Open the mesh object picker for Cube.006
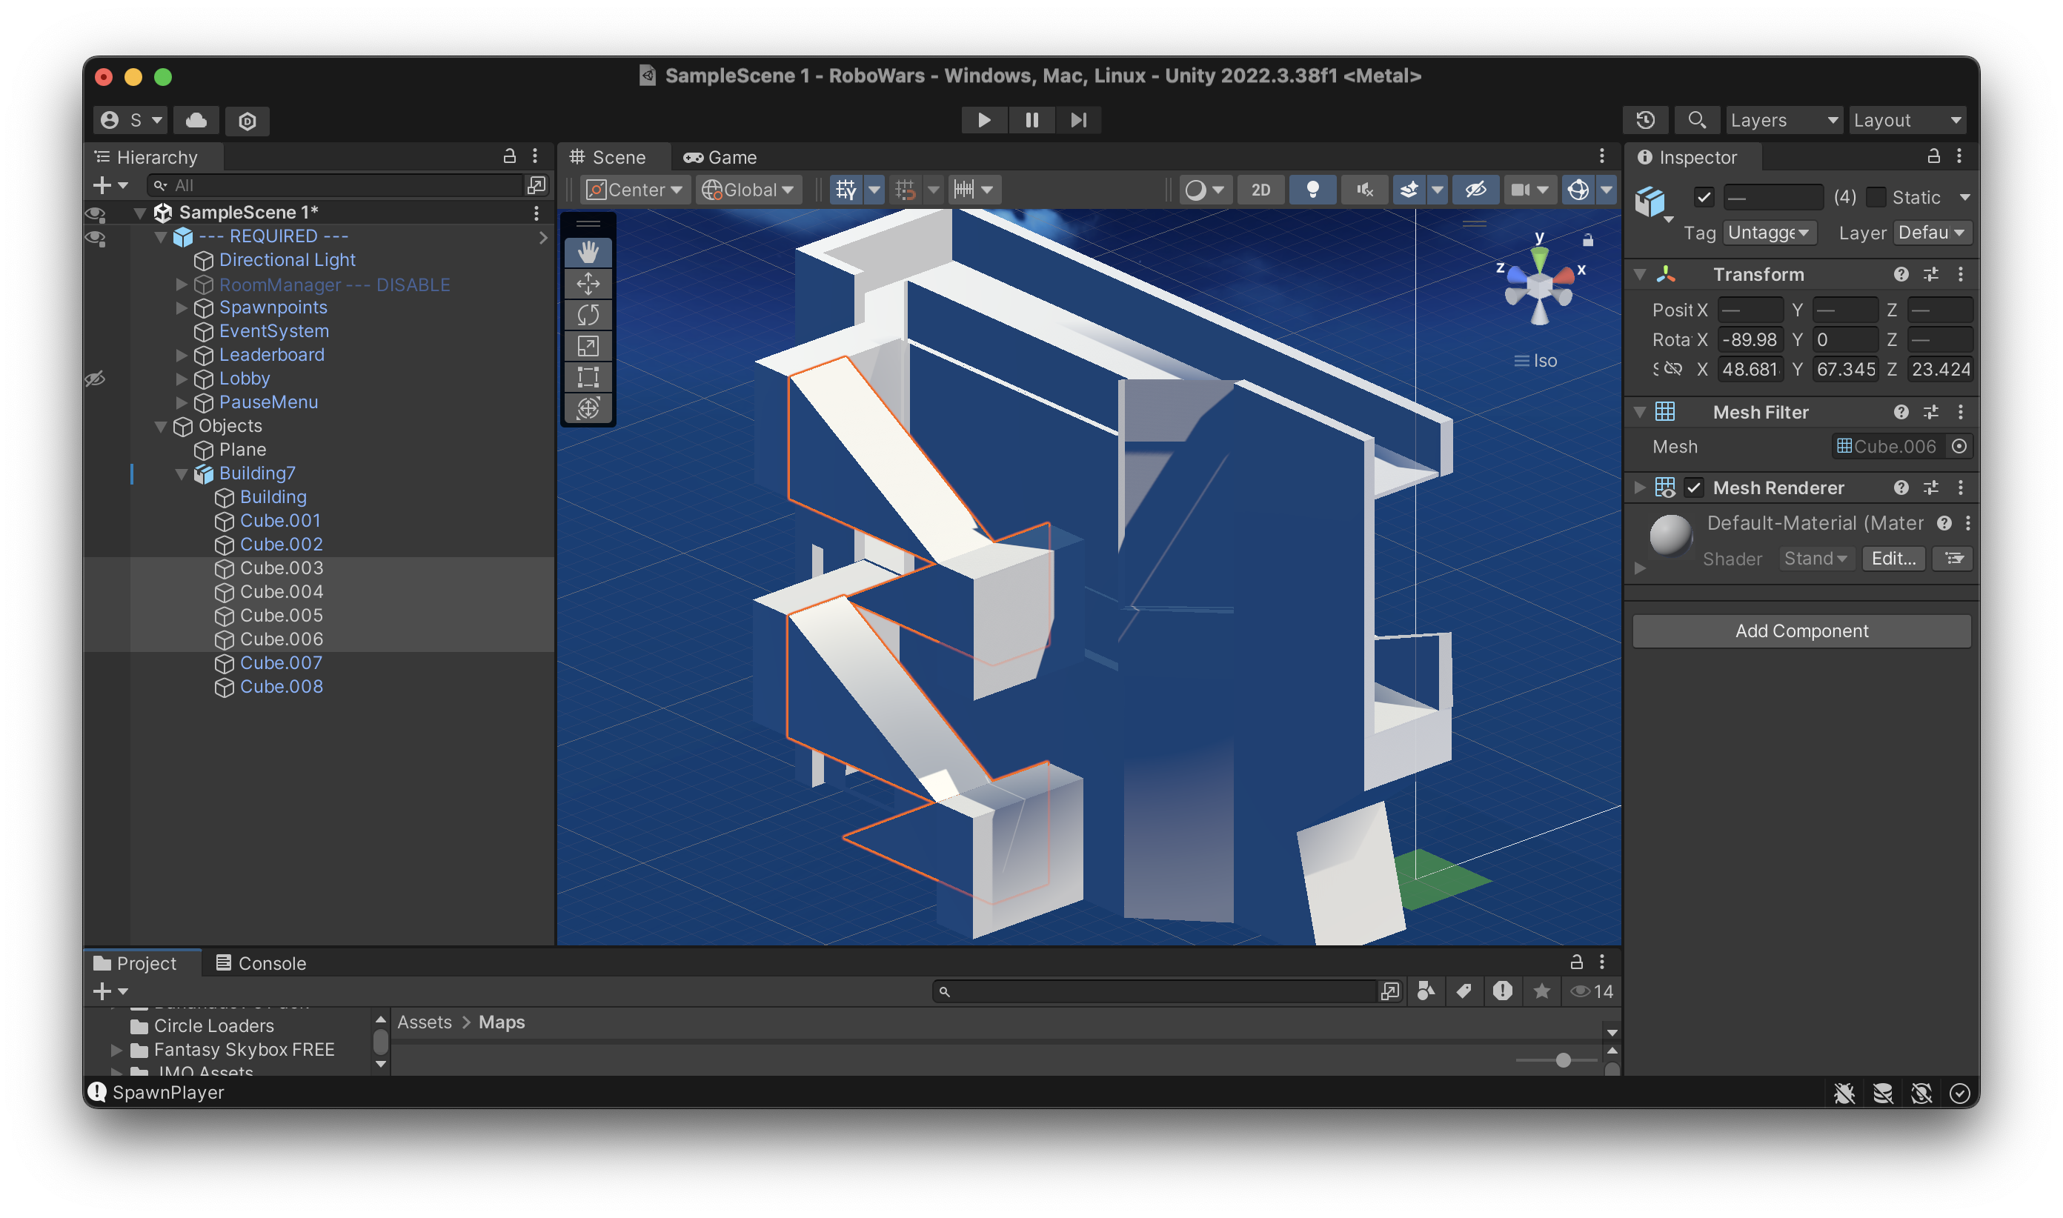Viewport: 2063px width, 1218px height. click(x=1959, y=447)
